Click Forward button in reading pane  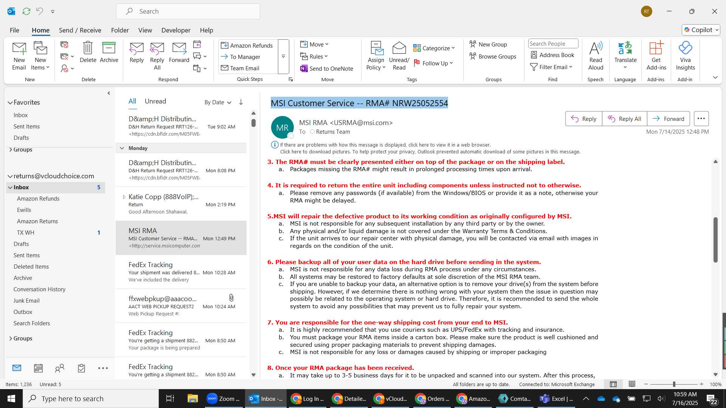668,119
